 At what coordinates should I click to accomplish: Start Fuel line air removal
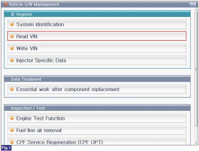(97, 130)
